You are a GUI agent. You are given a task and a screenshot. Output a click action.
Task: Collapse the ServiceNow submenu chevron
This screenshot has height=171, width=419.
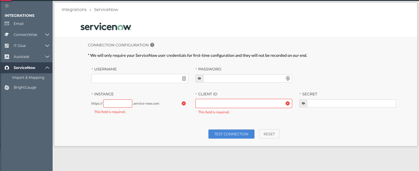pos(47,68)
